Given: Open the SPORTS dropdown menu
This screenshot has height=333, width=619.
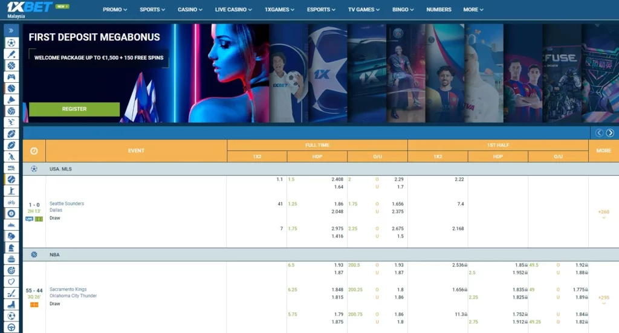Looking at the screenshot, I should pyautogui.click(x=152, y=10).
